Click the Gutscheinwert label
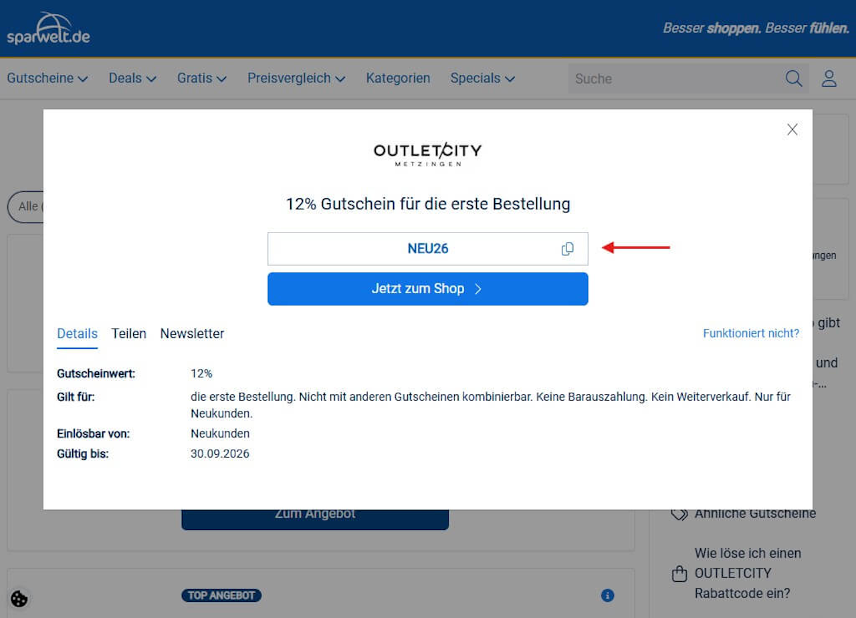 pos(96,373)
